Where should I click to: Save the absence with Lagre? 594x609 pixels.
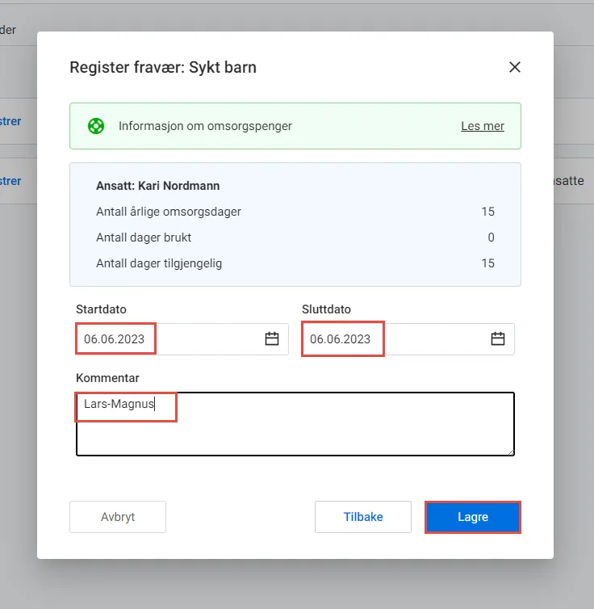click(473, 517)
